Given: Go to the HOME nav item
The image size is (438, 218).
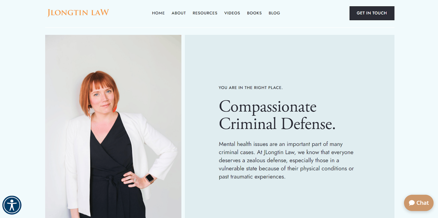Looking at the screenshot, I should click(x=158, y=13).
